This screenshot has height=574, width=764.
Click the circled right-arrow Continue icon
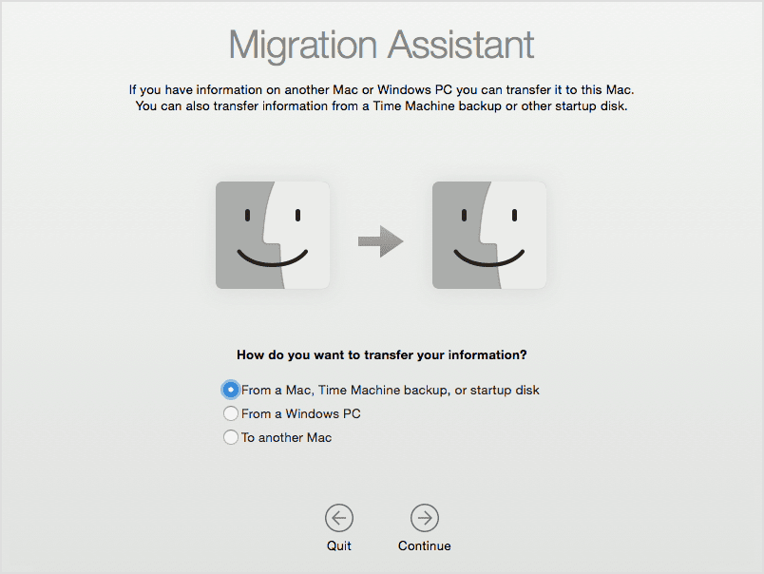tap(424, 518)
